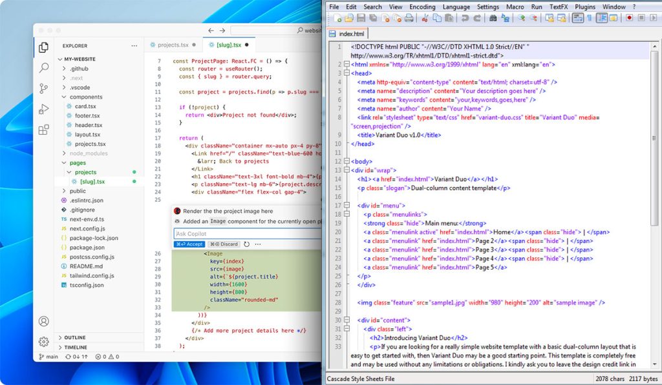Click the Ask Copilot input field
Screen dimensions: 662x385
click(x=248, y=233)
